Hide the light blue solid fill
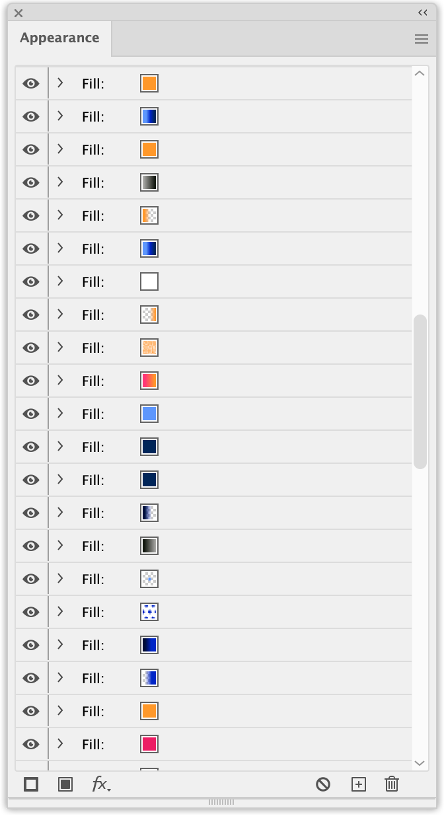The image size is (444, 818). (31, 414)
